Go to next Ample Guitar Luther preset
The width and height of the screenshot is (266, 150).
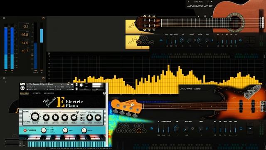pyautogui.click(x=208, y=2)
